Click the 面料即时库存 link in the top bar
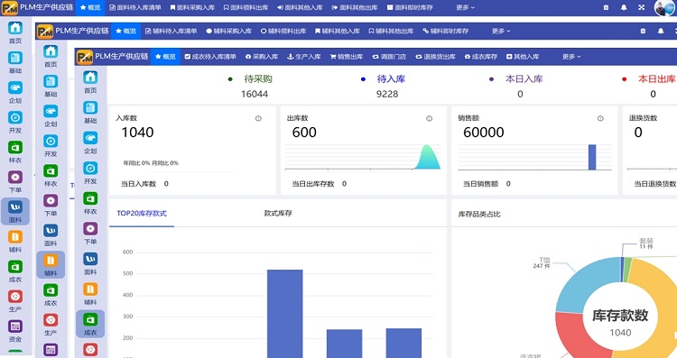Viewport: 677px width, 358px height. click(410, 7)
